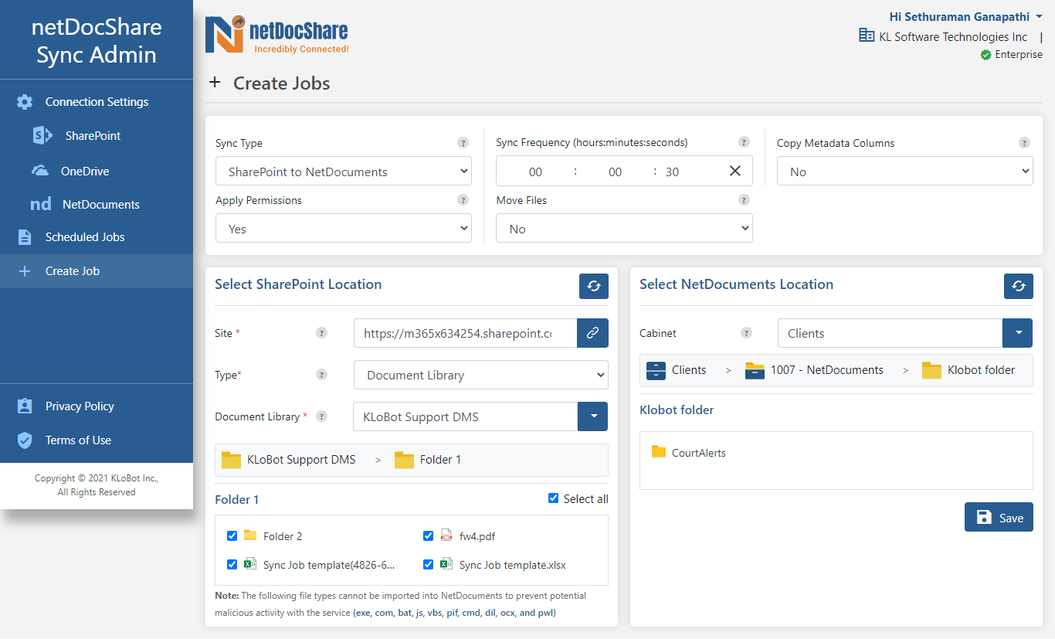The image size is (1055, 639).
Task: Click Cabinet help icon
Action: 746,333
